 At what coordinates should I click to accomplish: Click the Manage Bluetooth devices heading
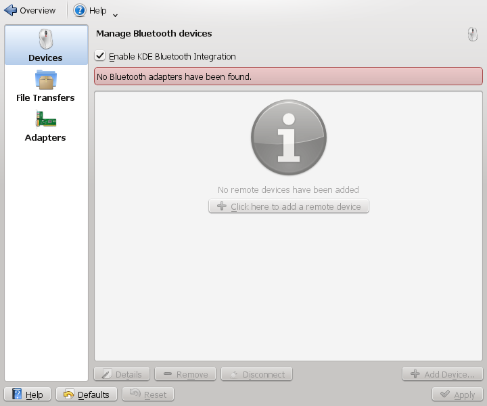(x=154, y=33)
